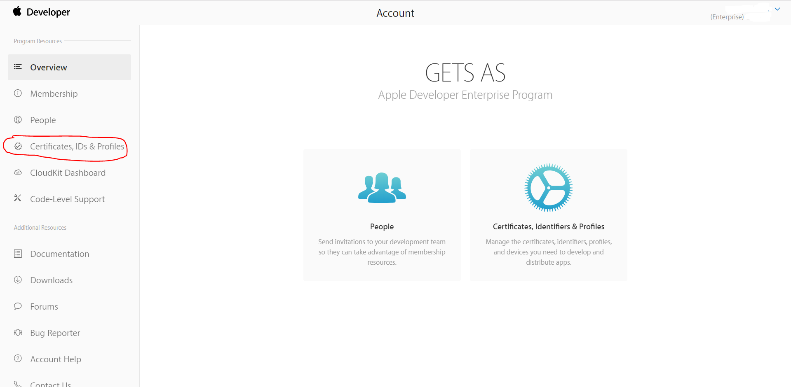
Task: Click the gear illustration for Certificates card
Action: coord(548,188)
